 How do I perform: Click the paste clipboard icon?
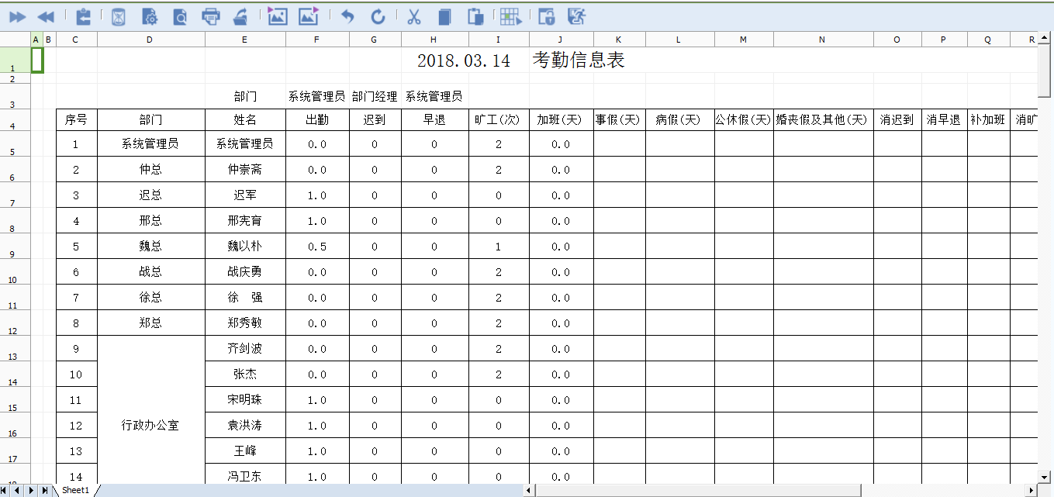coord(476,16)
